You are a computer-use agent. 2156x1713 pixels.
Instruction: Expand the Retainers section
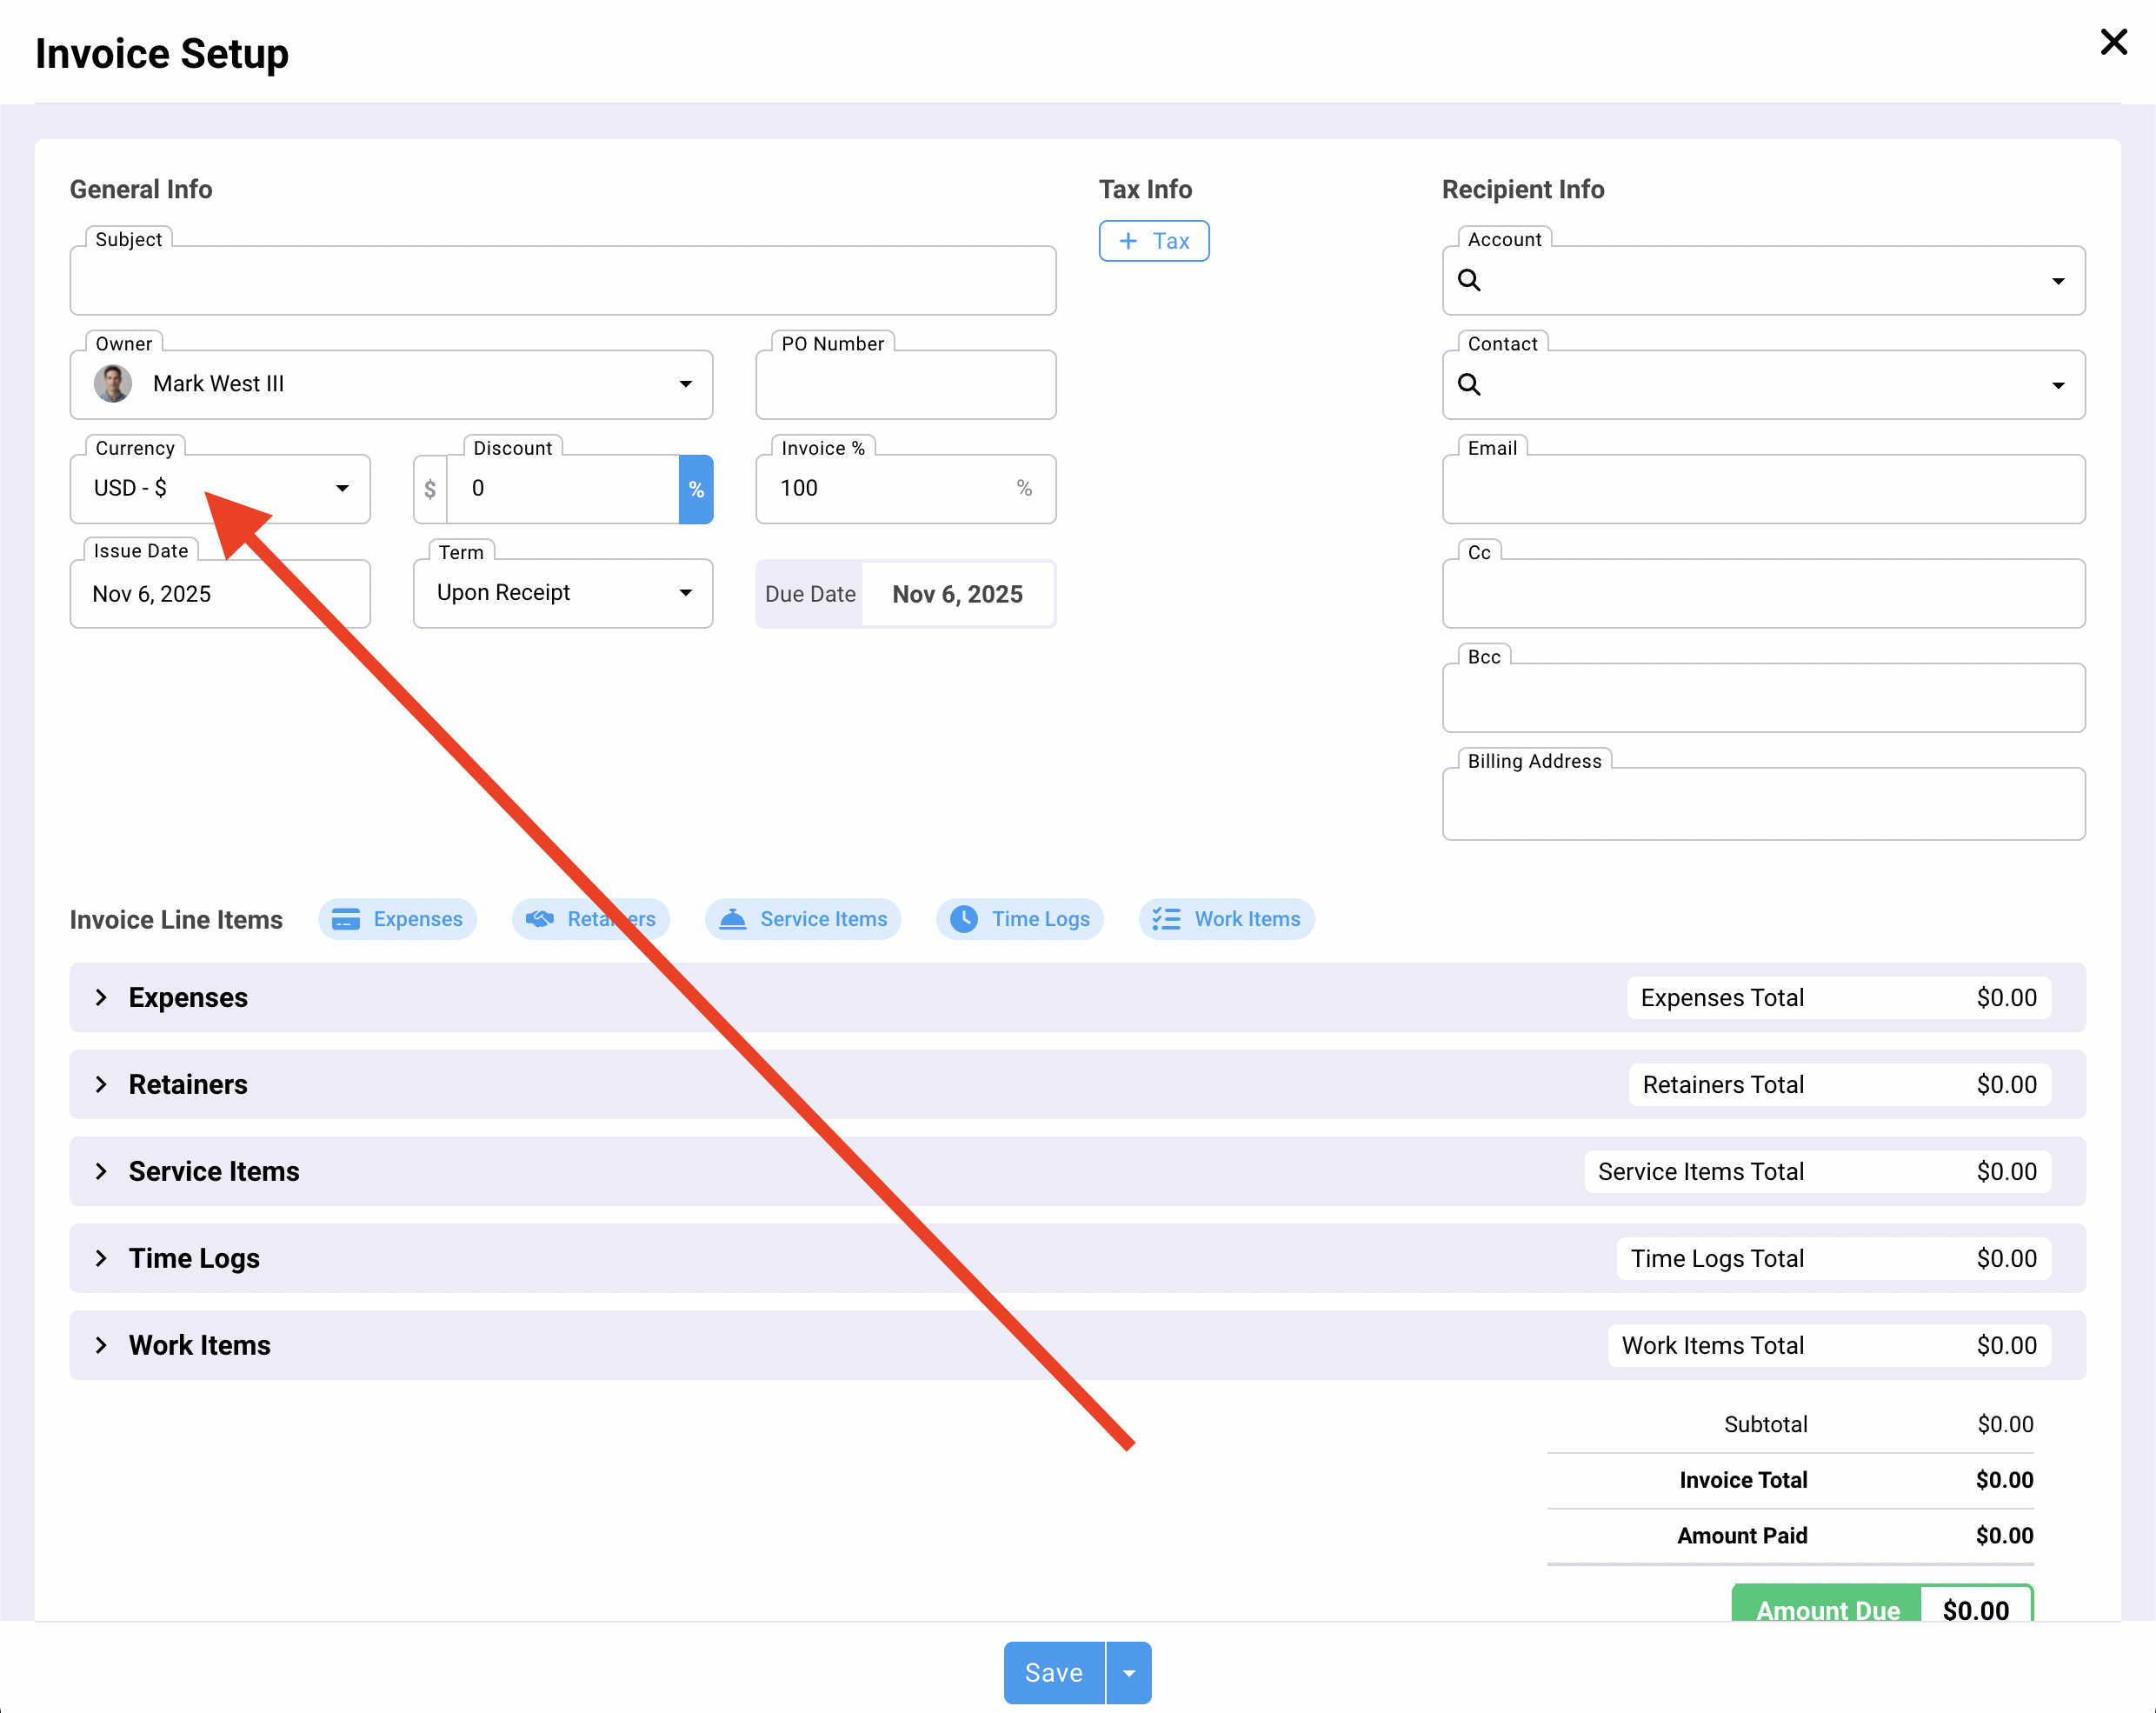pyautogui.click(x=101, y=1084)
